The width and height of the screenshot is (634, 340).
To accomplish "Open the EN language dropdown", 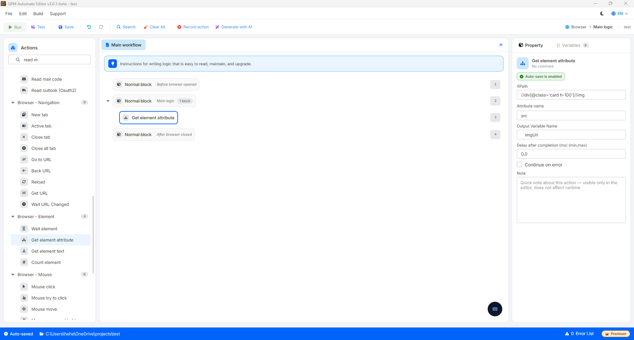I will [x=619, y=14].
